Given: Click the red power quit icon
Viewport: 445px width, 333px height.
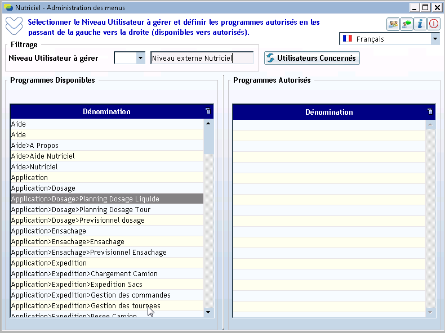Looking at the screenshot, I should coord(434,24).
